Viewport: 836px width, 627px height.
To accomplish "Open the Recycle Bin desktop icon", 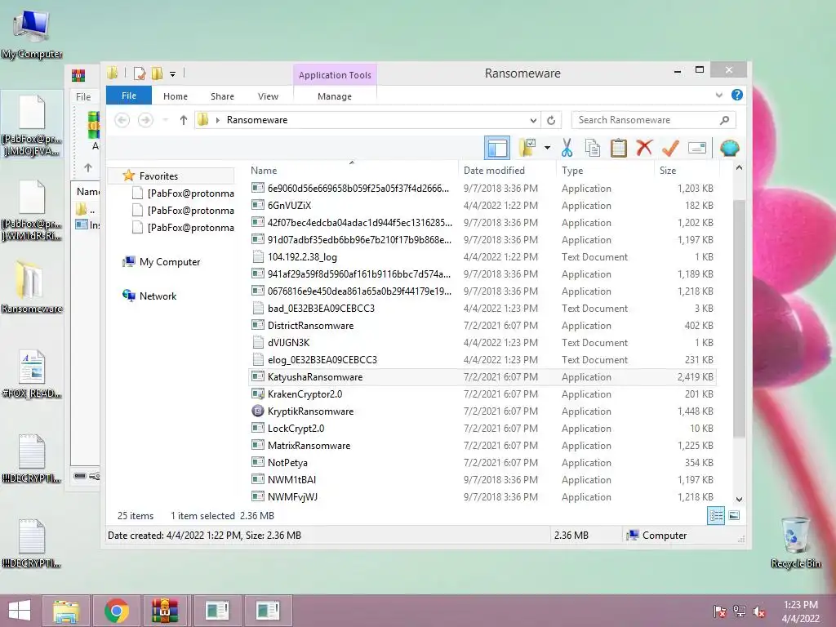I will pyautogui.click(x=795, y=542).
